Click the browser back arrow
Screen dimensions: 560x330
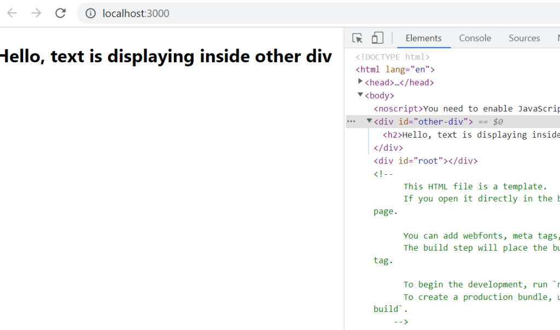12,13
